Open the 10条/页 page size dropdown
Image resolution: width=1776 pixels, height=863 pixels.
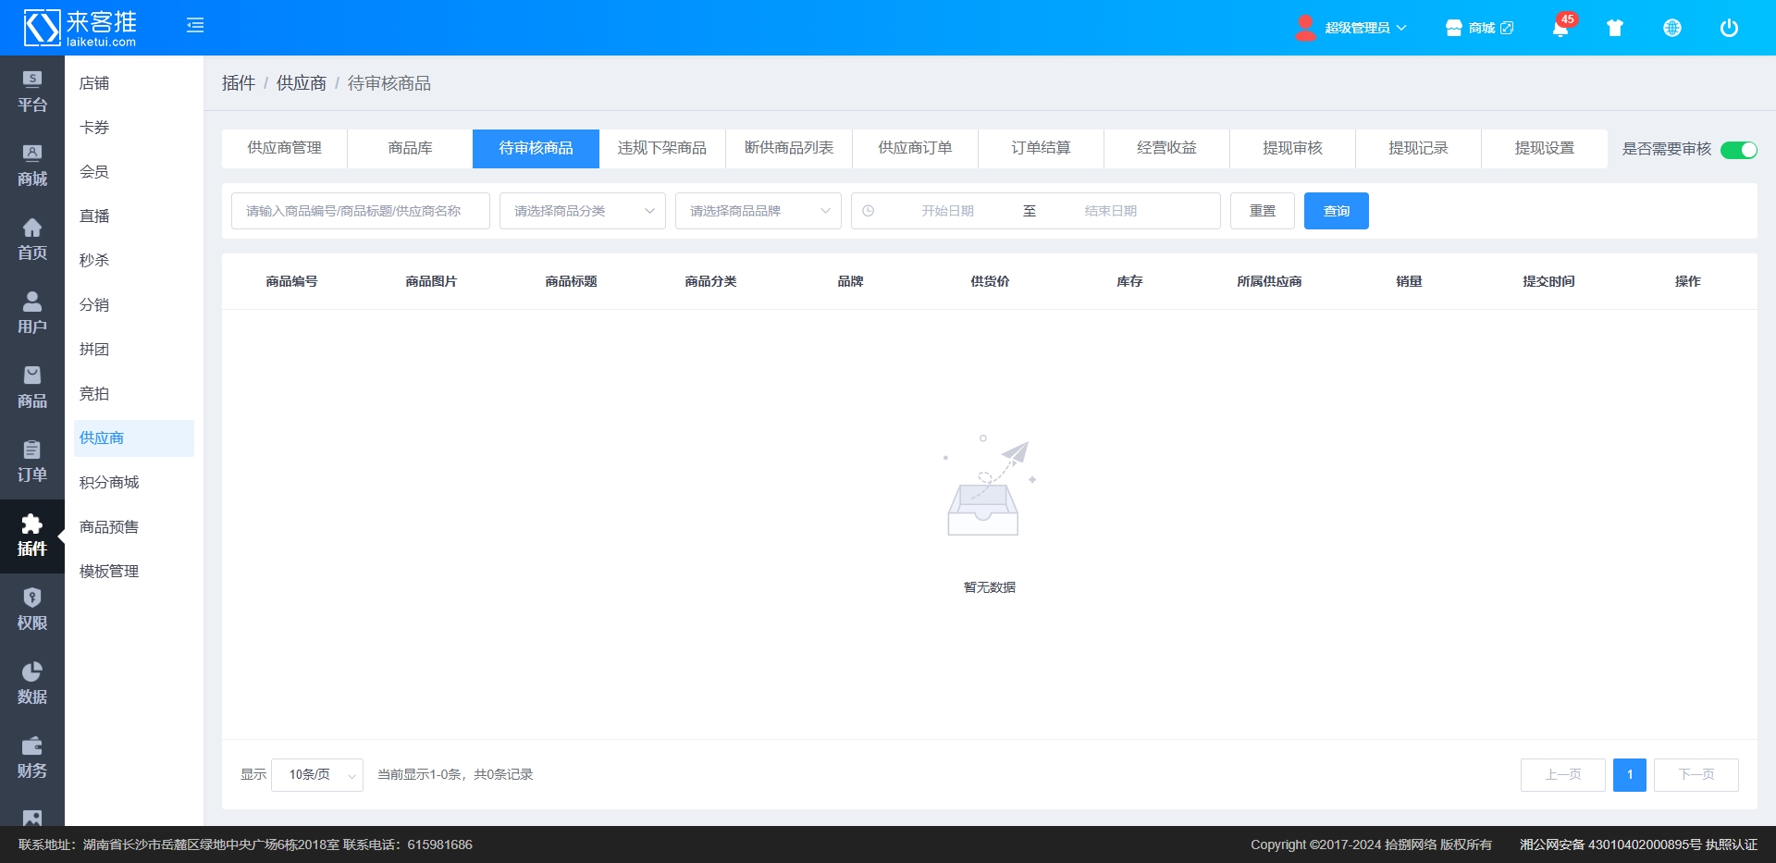click(x=317, y=775)
